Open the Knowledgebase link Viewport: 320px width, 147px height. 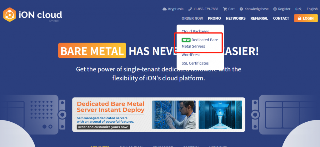pos(256,9)
